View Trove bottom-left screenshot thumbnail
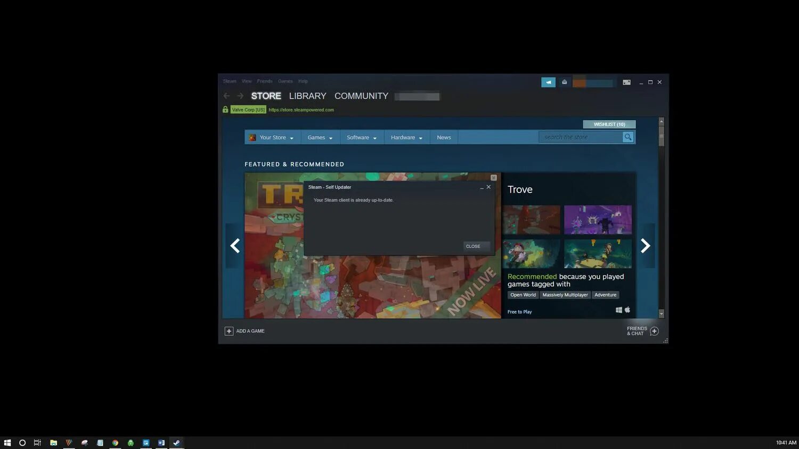799x449 pixels. (531, 254)
